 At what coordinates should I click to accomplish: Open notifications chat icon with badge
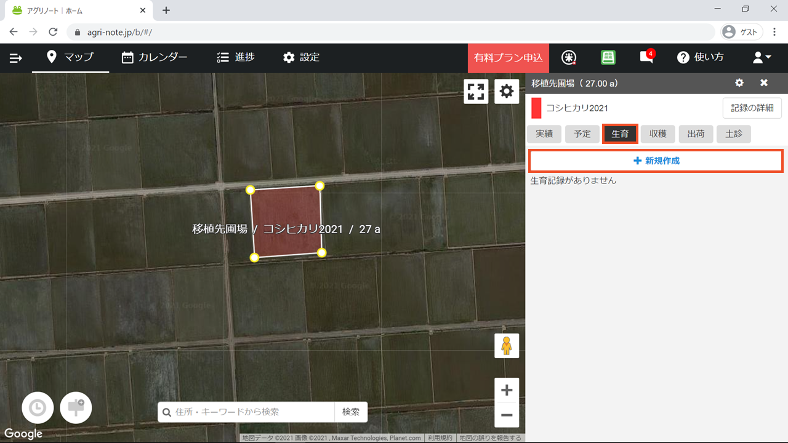[646, 57]
